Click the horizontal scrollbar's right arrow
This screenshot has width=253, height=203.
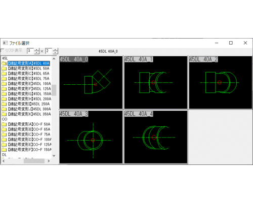click(49, 161)
